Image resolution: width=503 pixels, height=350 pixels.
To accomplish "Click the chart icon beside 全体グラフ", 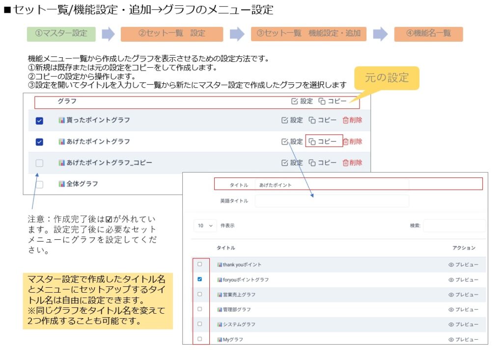I will pos(62,184).
